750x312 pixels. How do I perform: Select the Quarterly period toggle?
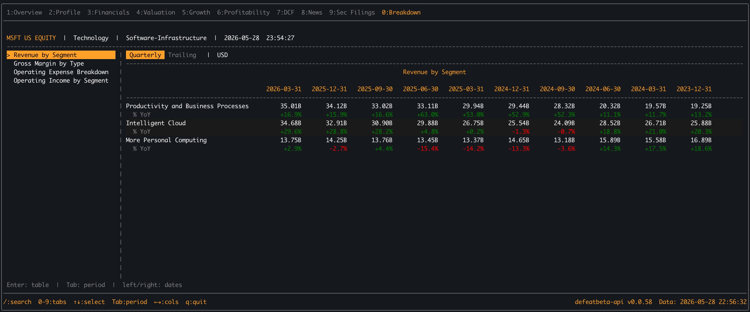pyautogui.click(x=145, y=55)
